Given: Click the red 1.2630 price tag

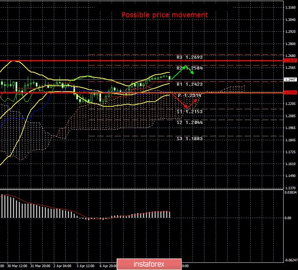Looking at the screenshot, I should click(x=290, y=61).
